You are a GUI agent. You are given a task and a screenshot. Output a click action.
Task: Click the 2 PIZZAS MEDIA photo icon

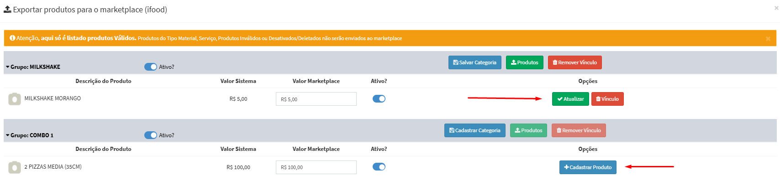(x=15, y=167)
